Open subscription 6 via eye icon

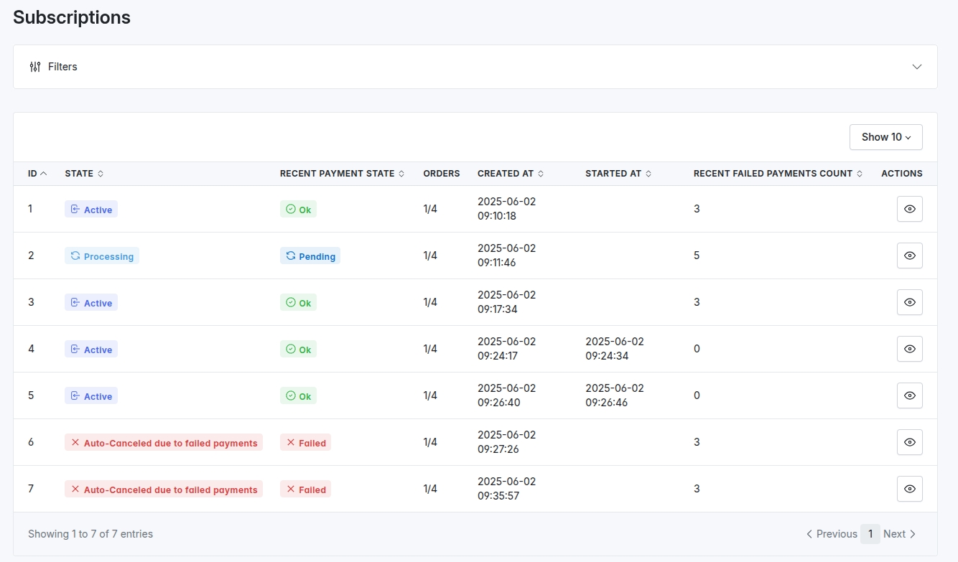point(909,442)
